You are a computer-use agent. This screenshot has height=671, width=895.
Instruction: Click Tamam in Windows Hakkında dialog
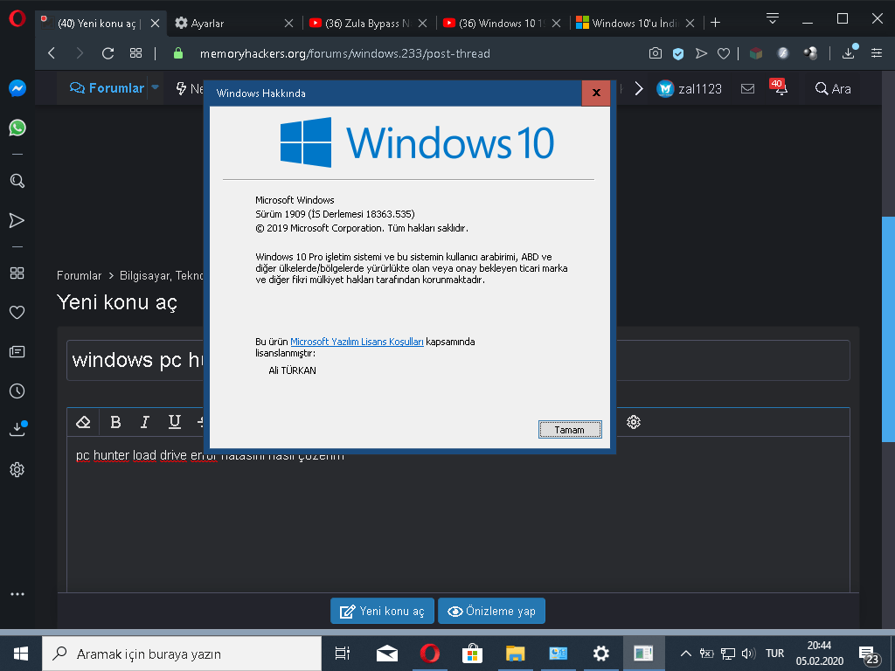[x=570, y=430]
